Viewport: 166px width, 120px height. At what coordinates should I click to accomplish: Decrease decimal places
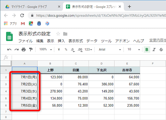(x=73, y=50)
